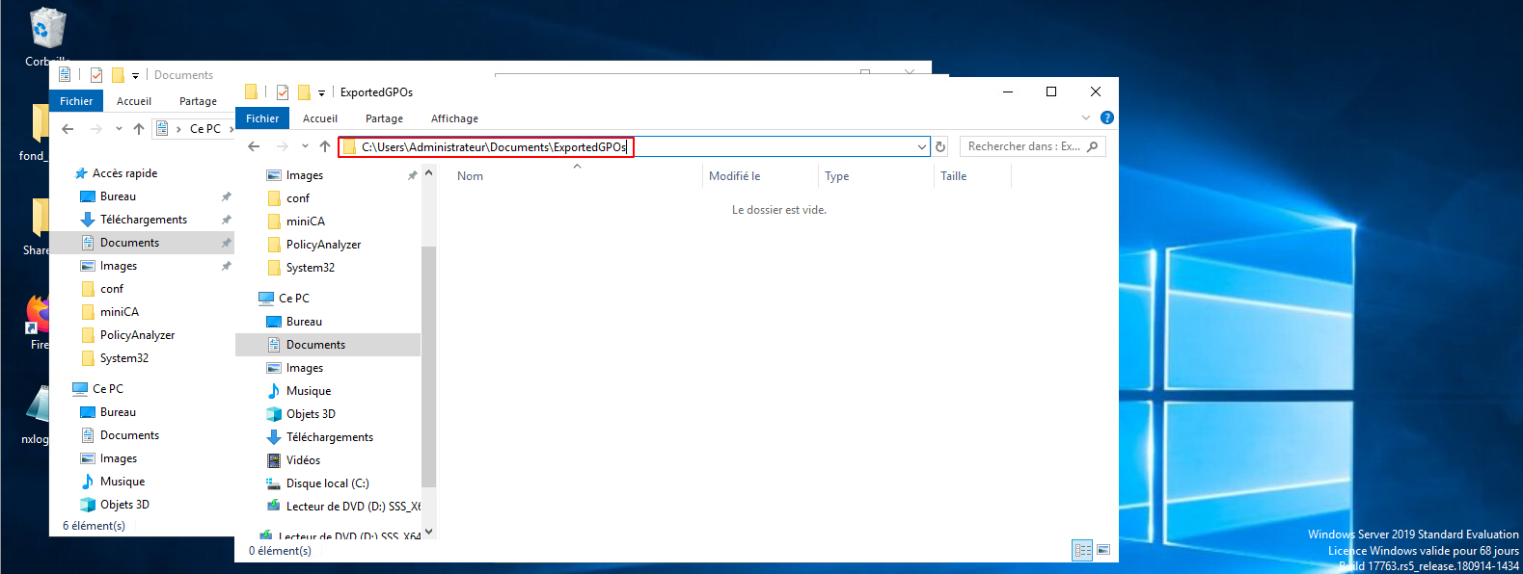Switch to large thumbnails view layout
This screenshot has height=574, width=1523.
[x=1103, y=550]
